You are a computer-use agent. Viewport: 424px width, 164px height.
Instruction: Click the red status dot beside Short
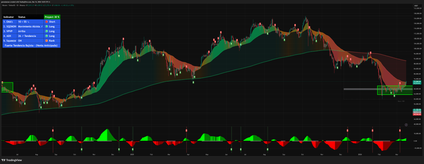coord(46,22)
